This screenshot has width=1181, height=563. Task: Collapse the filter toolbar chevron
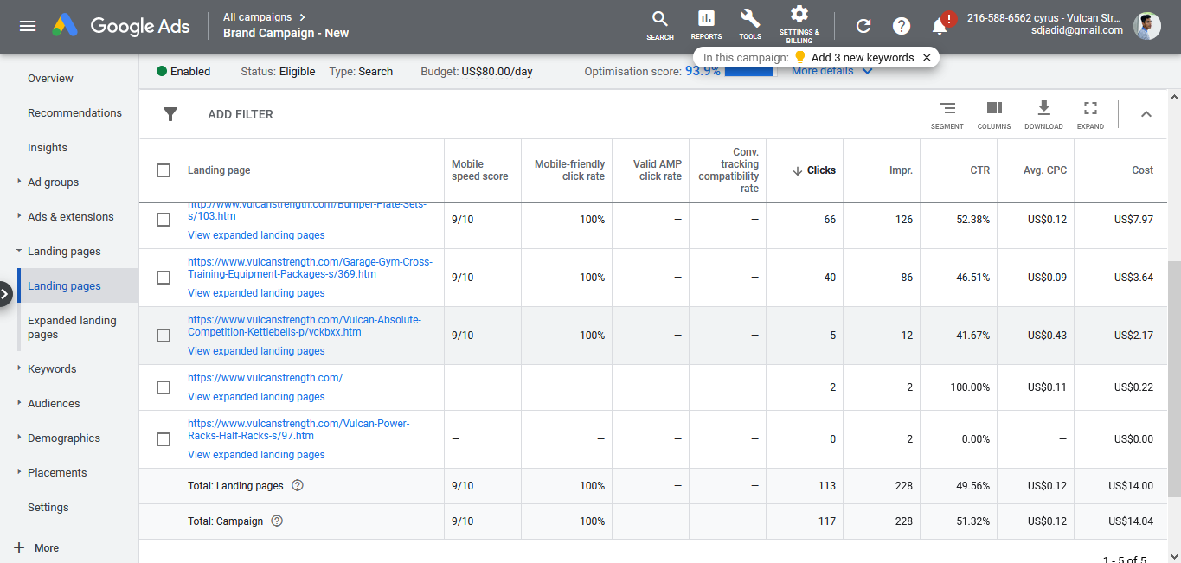1146,114
